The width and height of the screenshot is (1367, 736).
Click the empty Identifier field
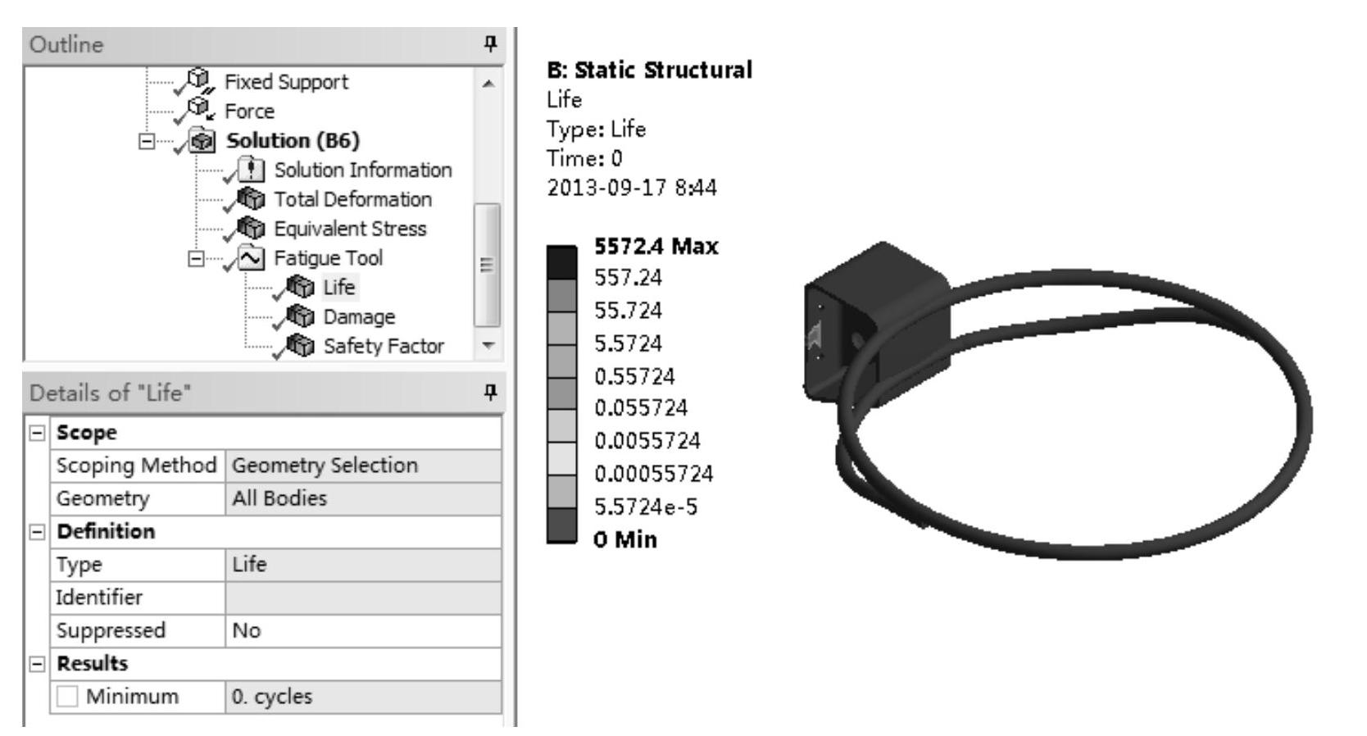pyautogui.click(x=363, y=597)
